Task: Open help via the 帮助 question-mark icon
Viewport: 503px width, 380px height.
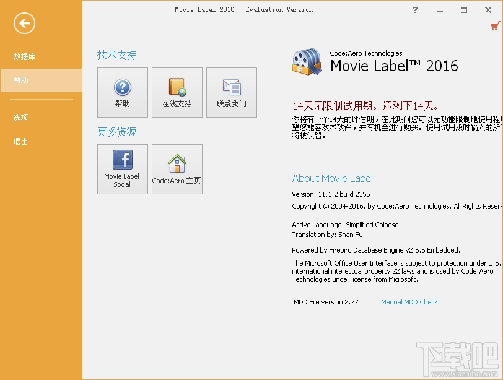Action: pyautogui.click(x=122, y=92)
